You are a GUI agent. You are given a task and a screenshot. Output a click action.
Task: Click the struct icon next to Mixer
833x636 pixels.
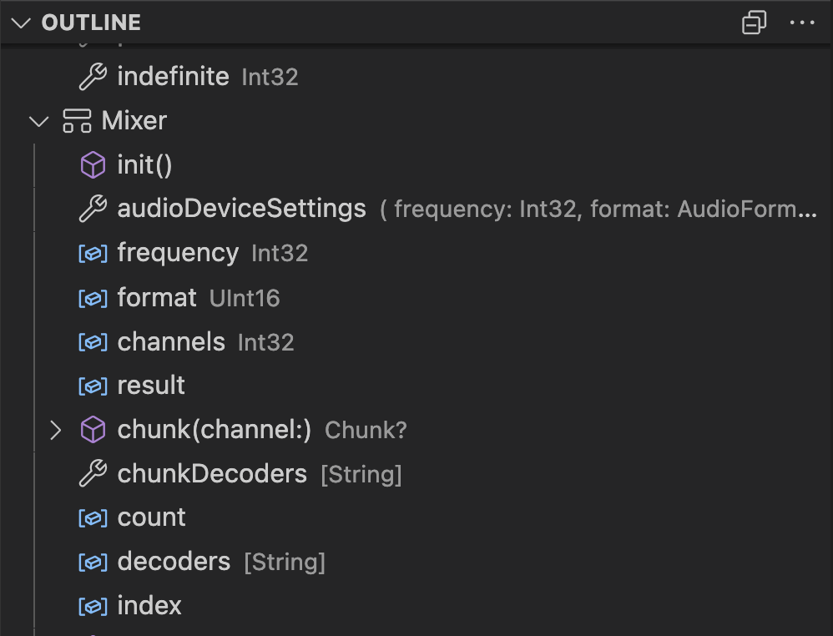click(77, 121)
